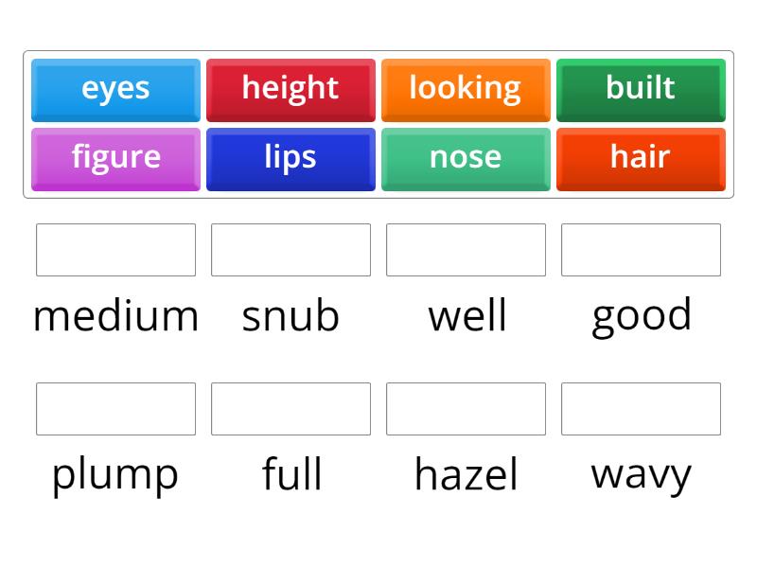Click the orange-red "hair" word tile
757x568 pixels.
pos(641,158)
